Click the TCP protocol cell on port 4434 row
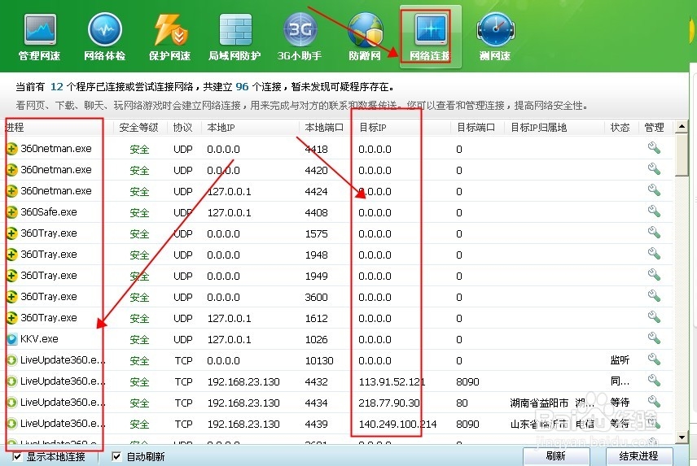Screen dimensions: 697x466 click(x=183, y=403)
